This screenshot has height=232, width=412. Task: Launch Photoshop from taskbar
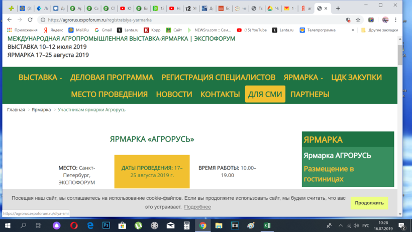click(106, 225)
